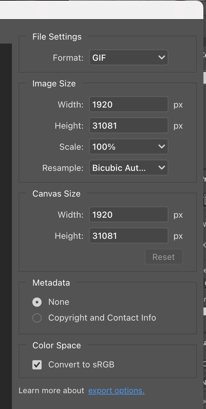Edit the Image Size Height value
This screenshot has height=409, width=206.
pos(128,125)
